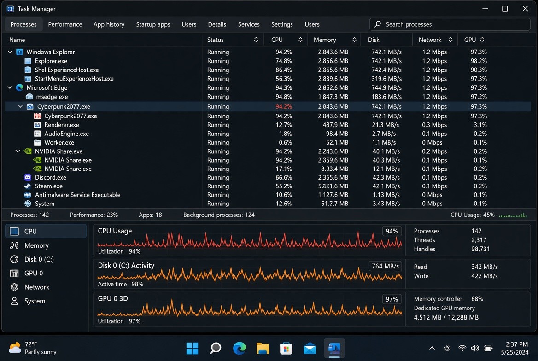
Task: Click the 74.8% CPU value
Action: pyautogui.click(x=283, y=61)
